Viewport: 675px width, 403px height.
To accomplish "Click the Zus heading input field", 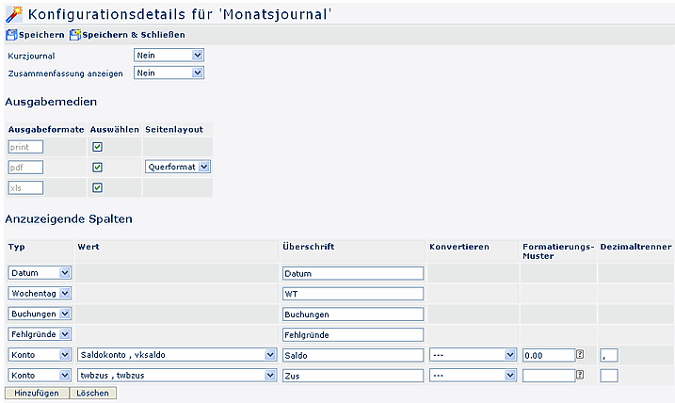I will pyautogui.click(x=353, y=376).
